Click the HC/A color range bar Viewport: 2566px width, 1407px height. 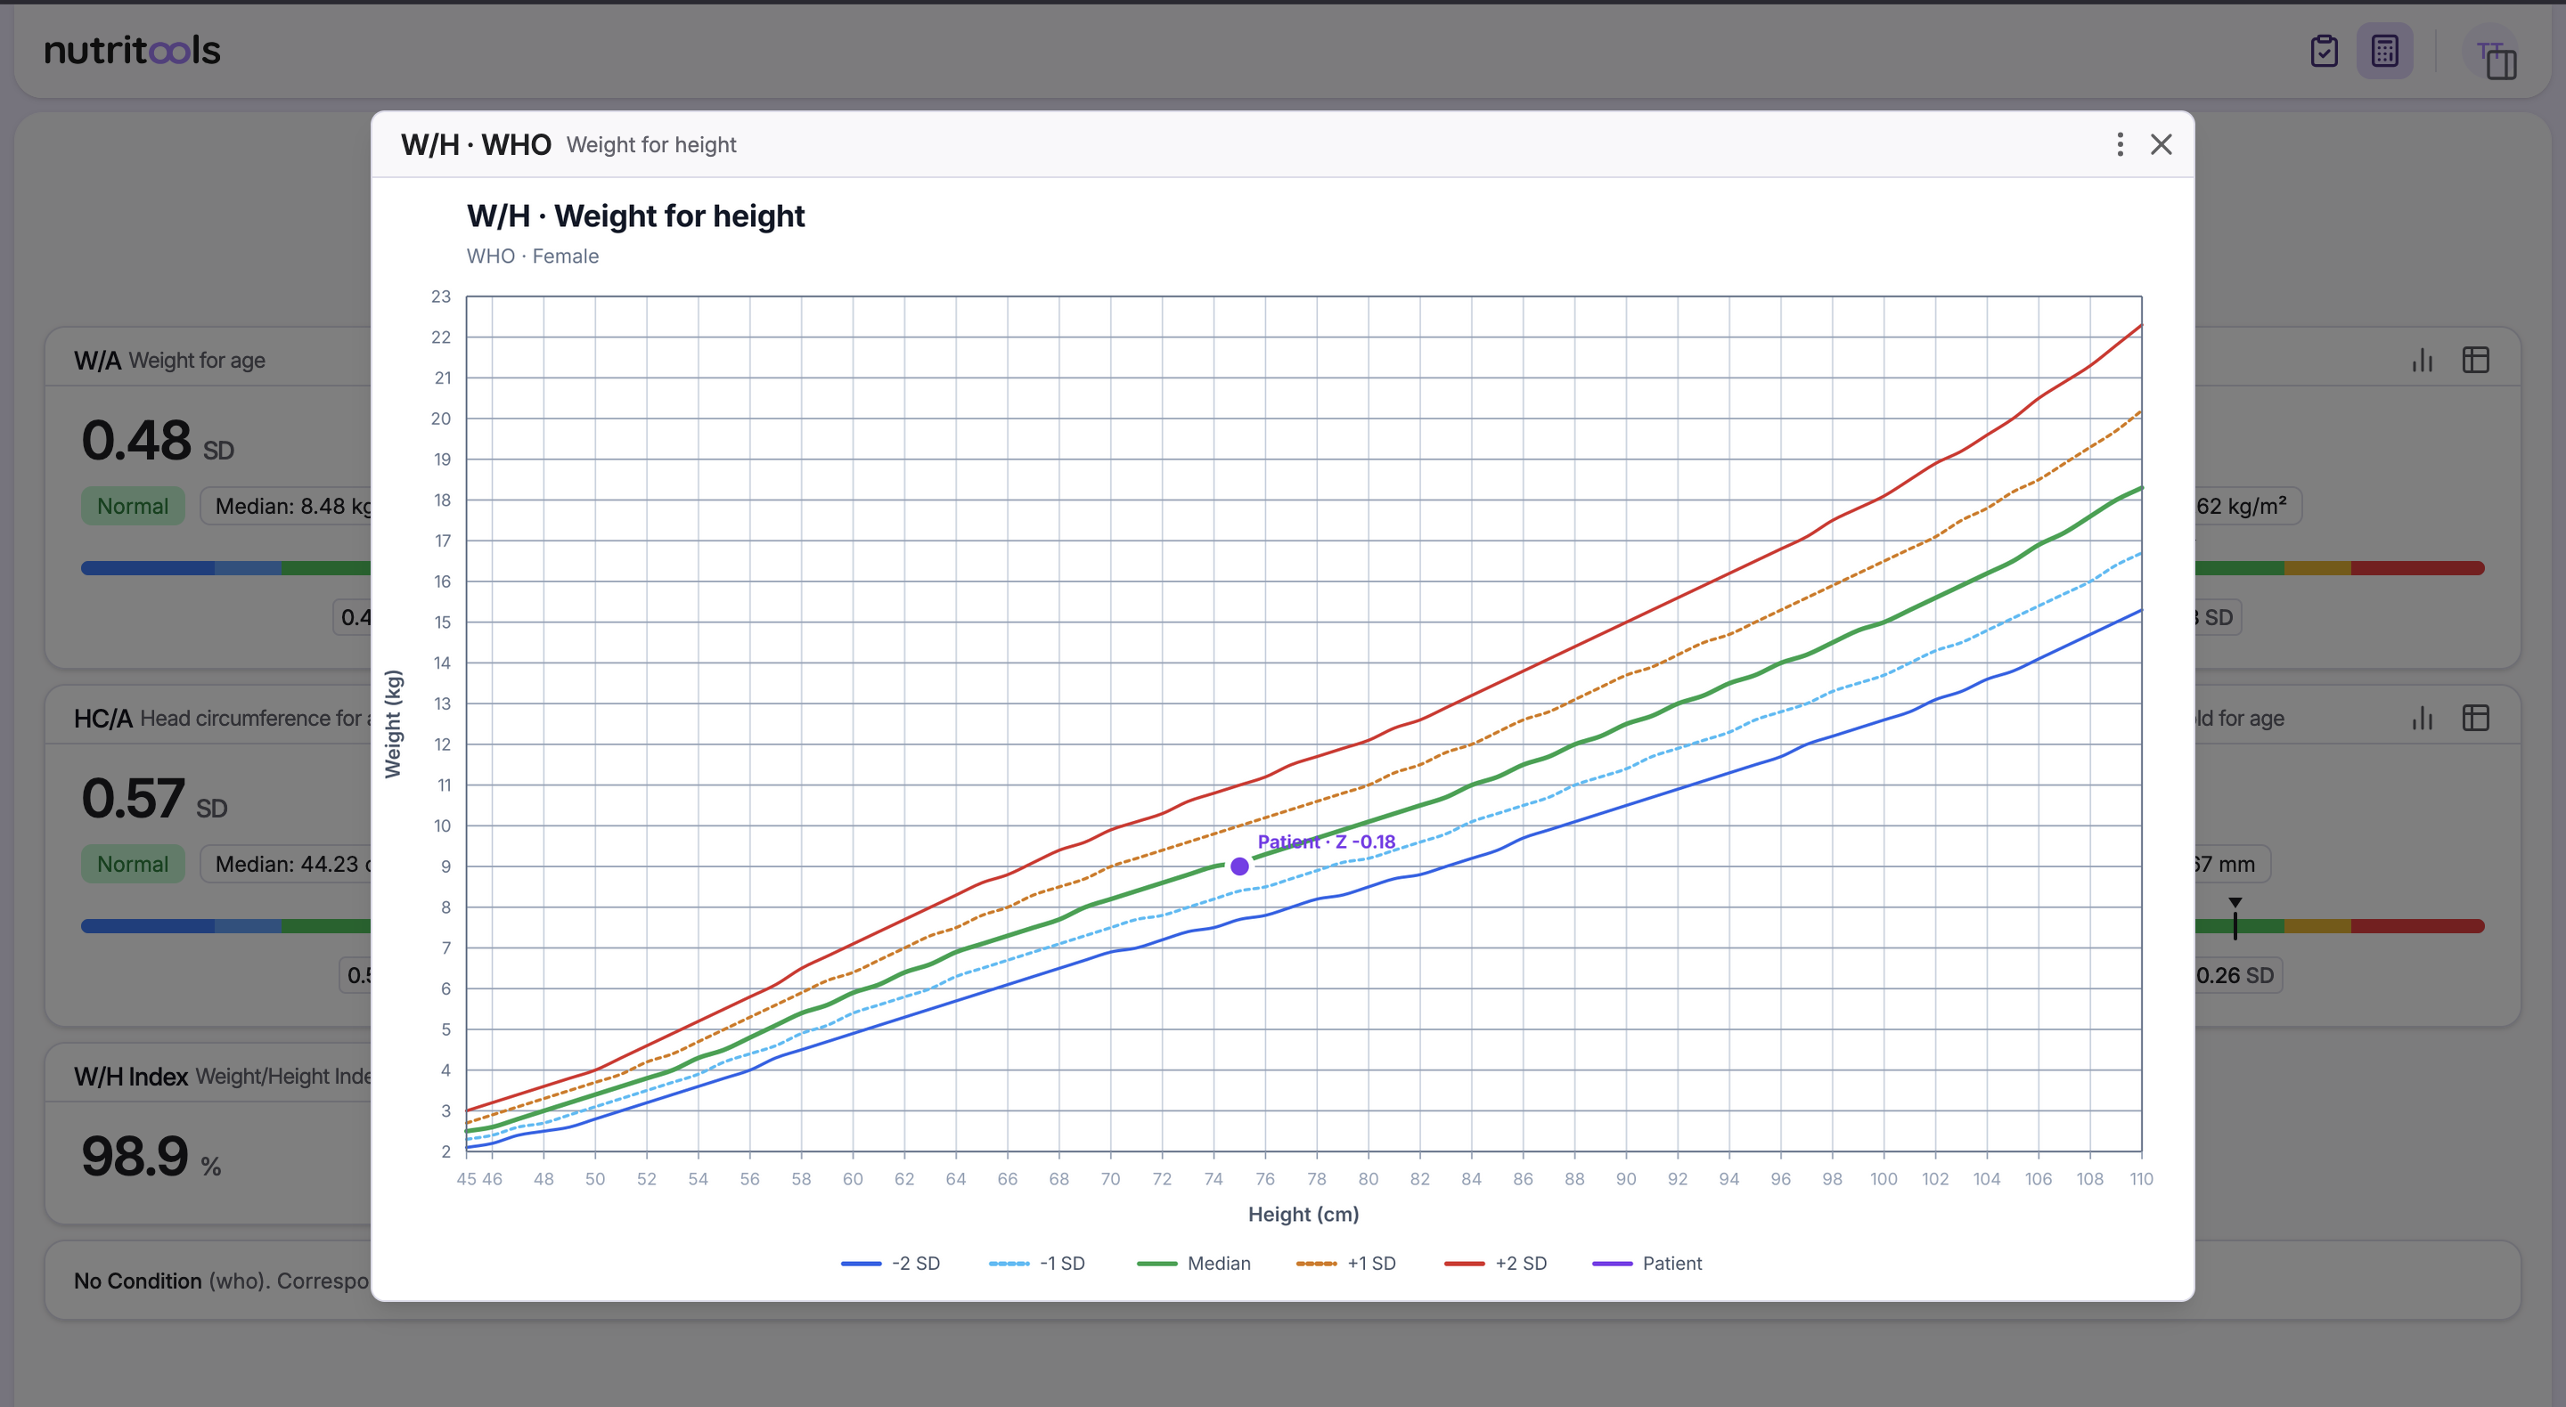226,926
